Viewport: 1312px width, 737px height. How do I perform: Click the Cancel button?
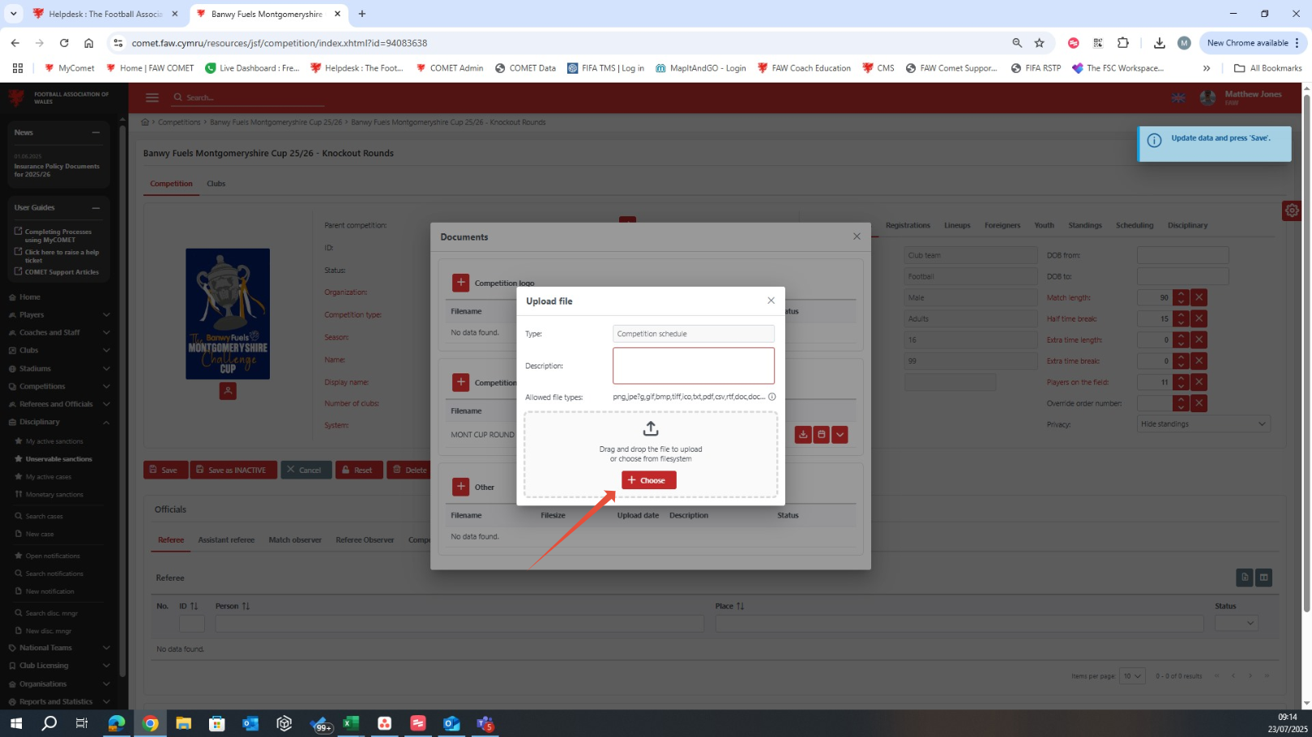(306, 470)
